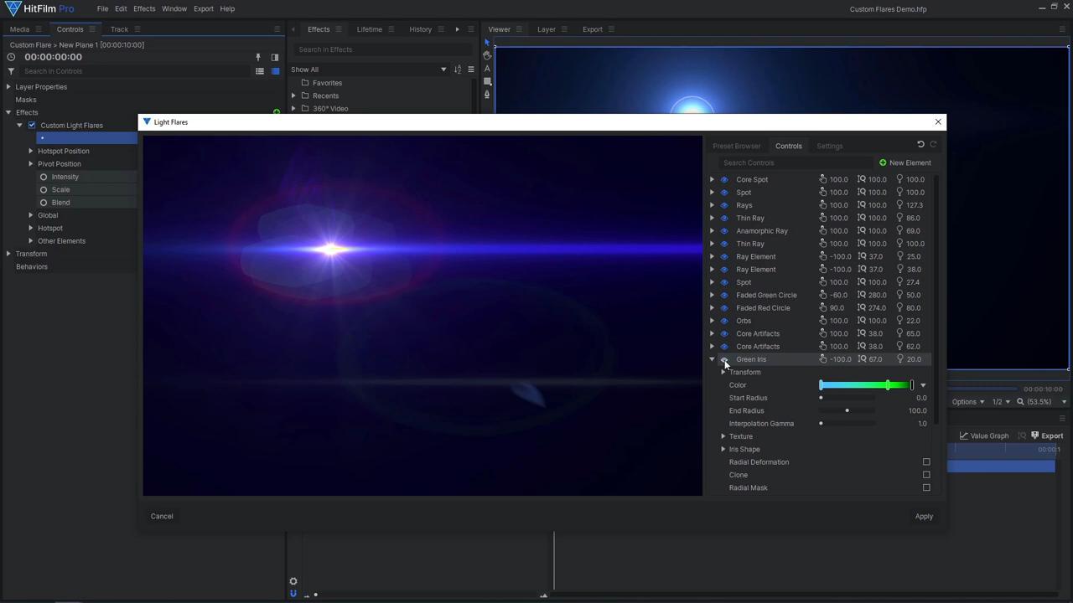Click the A-Z sort icon in Effects panel
This screenshot has width=1073, height=603.
click(458, 70)
